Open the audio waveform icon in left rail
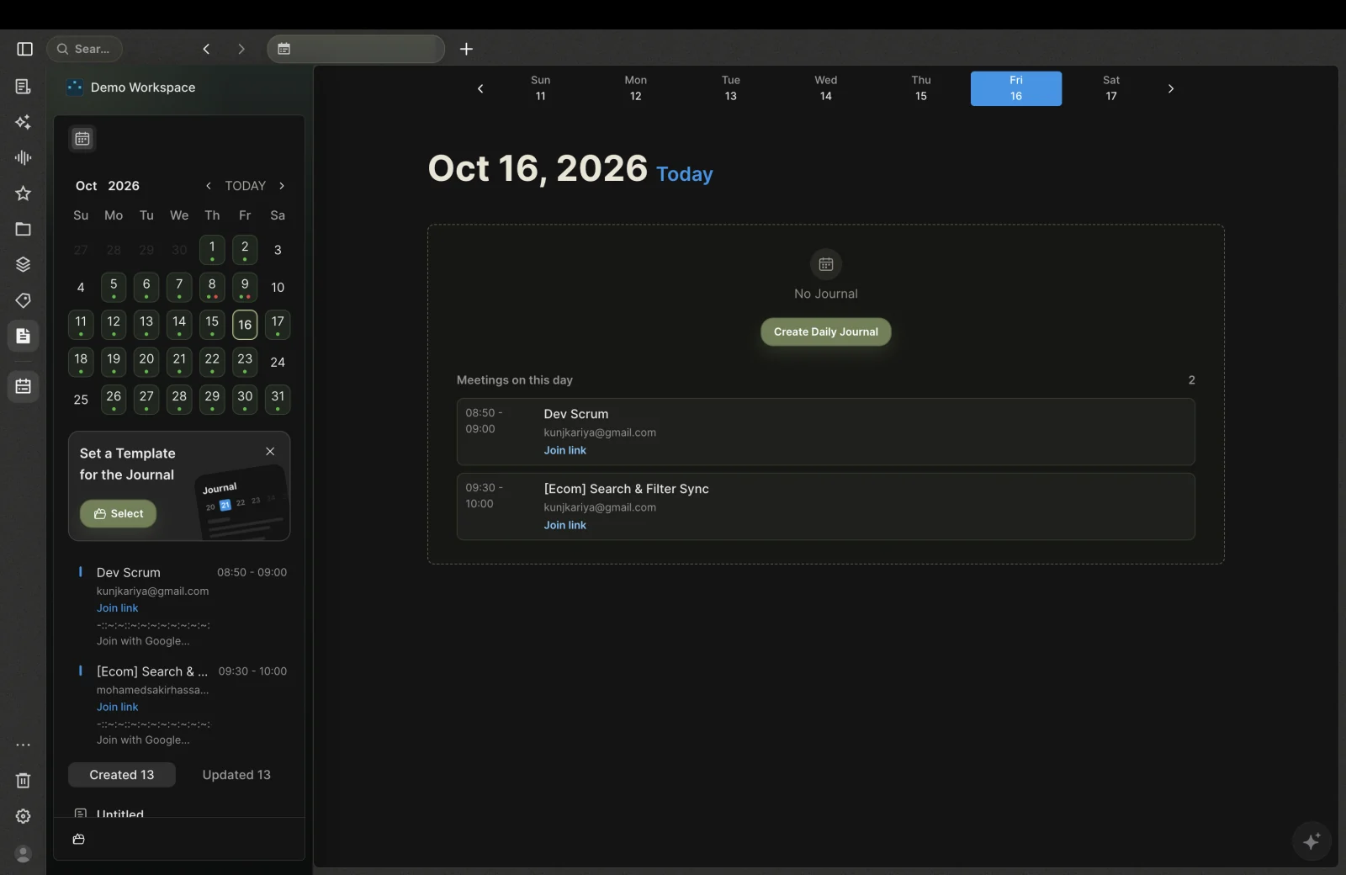This screenshot has height=875, width=1346. [24, 157]
